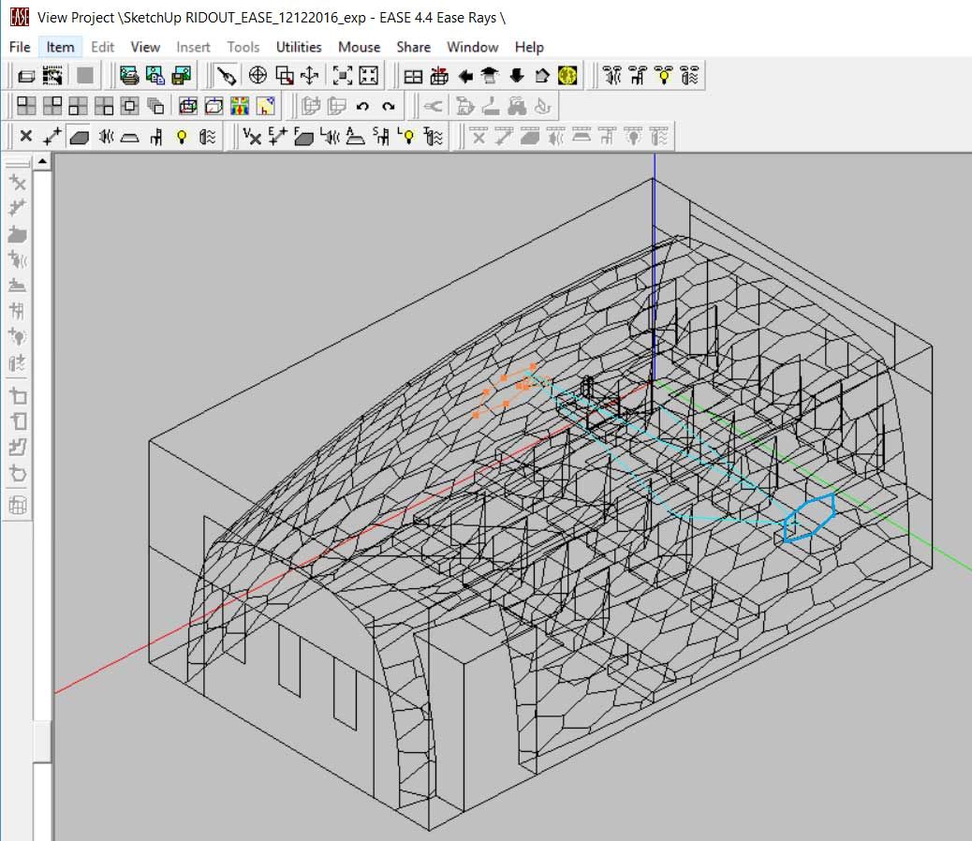The image size is (972, 841).
Task: Click the copy picture to clipboard icon
Action: (155, 76)
